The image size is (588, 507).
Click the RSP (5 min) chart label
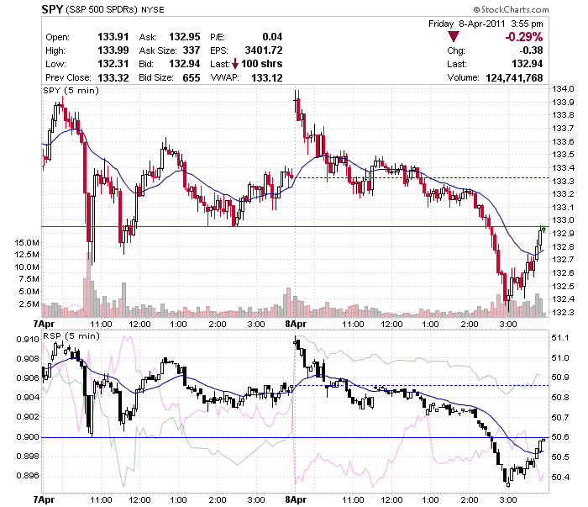71,335
